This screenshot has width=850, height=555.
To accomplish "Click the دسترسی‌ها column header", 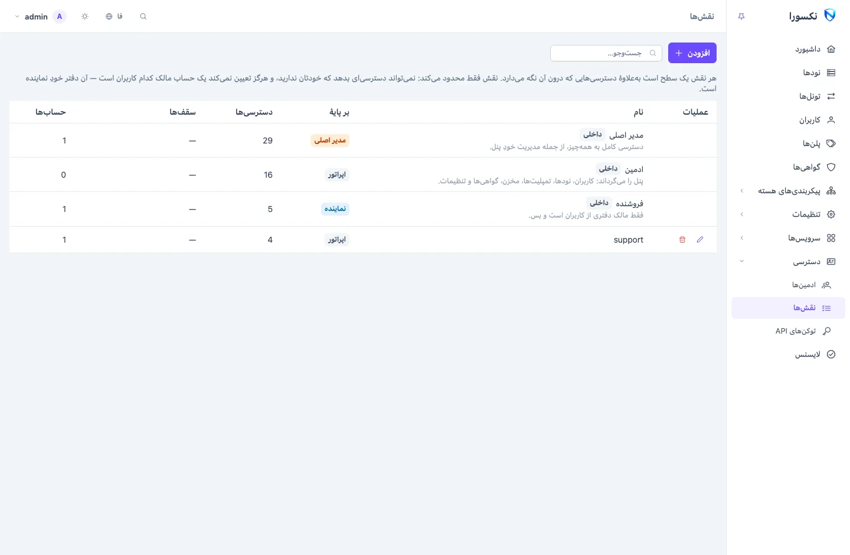I will pos(254,112).
